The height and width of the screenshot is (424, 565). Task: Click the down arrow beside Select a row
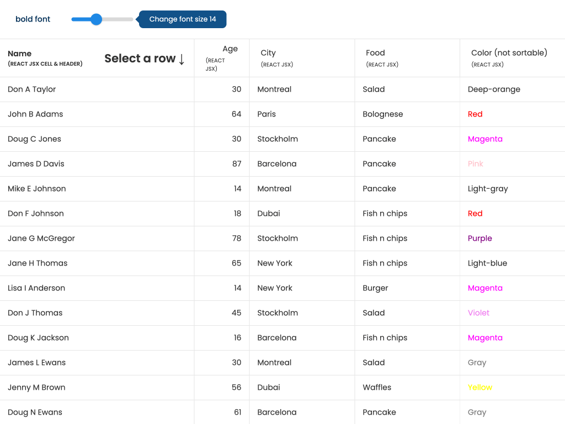coord(182,59)
